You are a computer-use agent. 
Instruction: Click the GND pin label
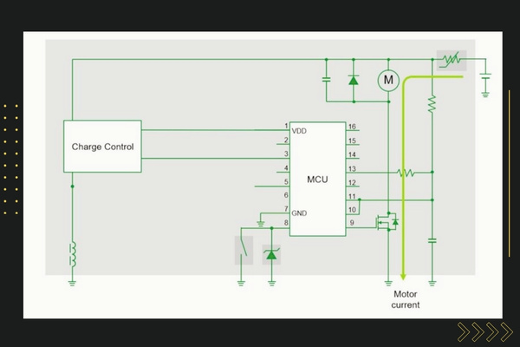tap(299, 213)
